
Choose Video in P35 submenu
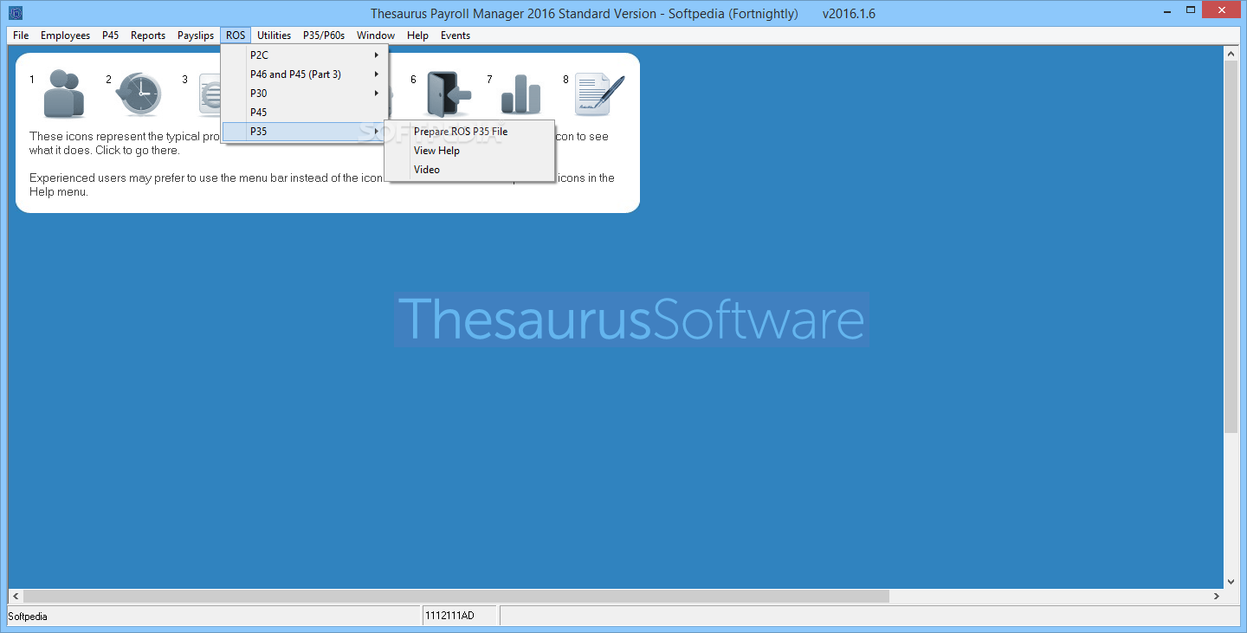(469, 170)
